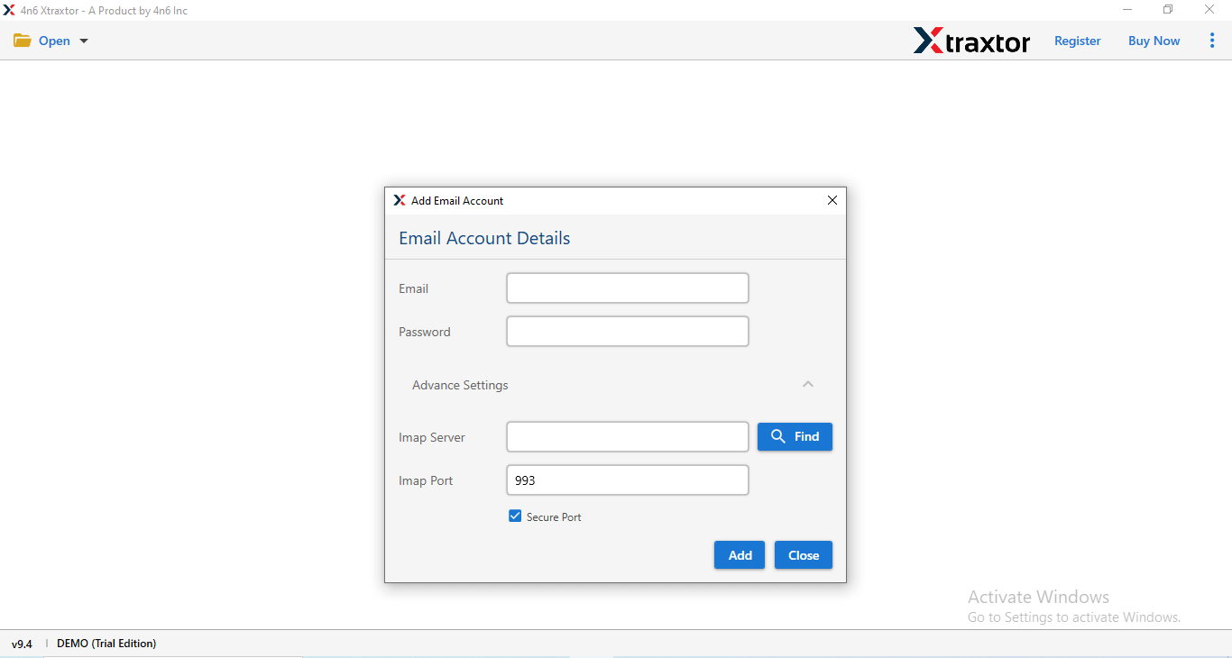Open the Buy Now page
The height and width of the screenshot is (658, 1232).
(x=1154, y=41)
